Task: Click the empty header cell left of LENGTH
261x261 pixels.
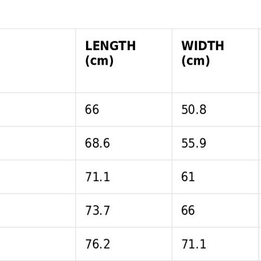Action: [x=38, y=61]
